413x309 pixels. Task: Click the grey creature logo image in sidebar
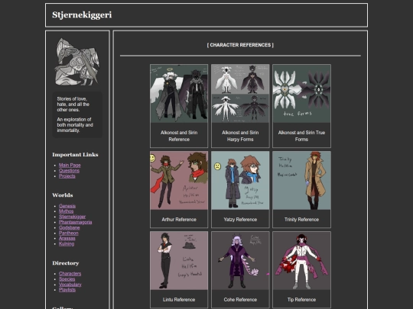[x=77, y=62]
